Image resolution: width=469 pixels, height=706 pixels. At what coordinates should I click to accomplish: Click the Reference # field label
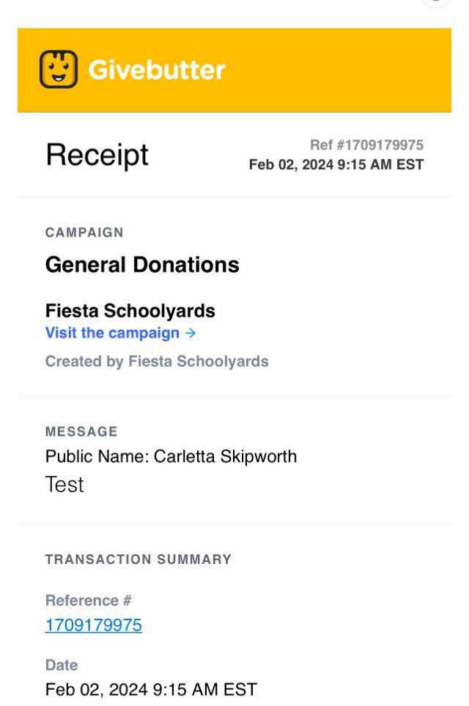[x=88, y=600]
